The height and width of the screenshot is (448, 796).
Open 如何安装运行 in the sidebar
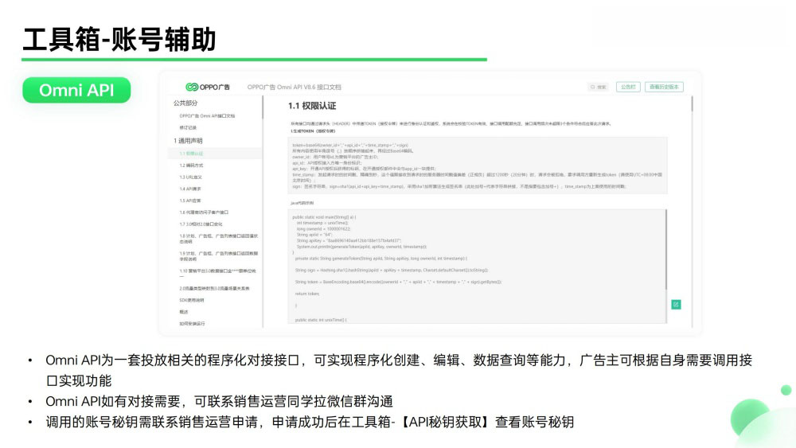pos(192,323)
